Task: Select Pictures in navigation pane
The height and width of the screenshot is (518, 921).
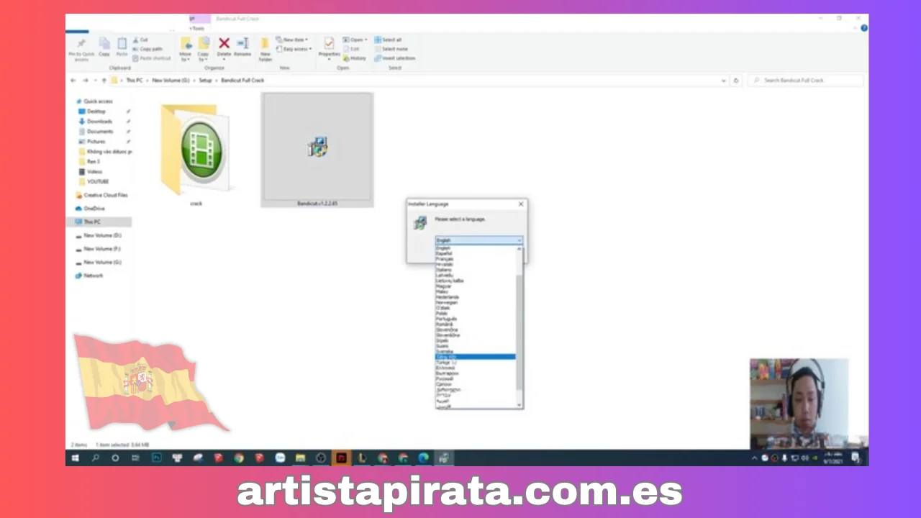Action: click(96, 142)
